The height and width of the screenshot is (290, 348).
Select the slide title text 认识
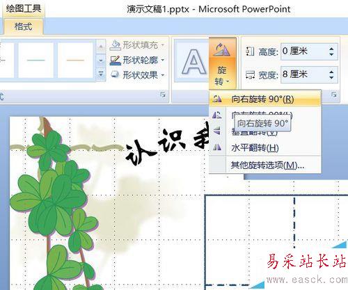156,147
